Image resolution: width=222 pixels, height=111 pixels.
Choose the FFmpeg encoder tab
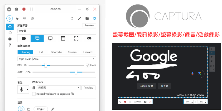25,52
